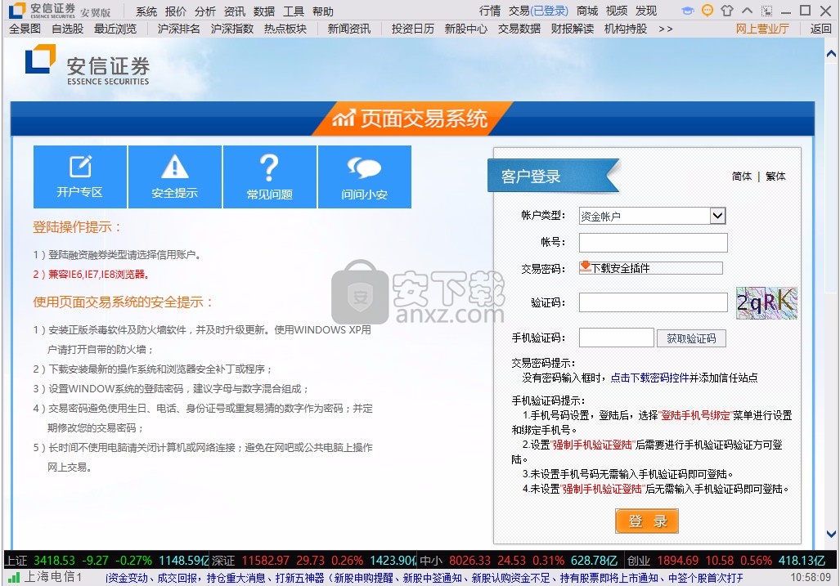Open the 资讯 menu

click(x=234, y=11)
